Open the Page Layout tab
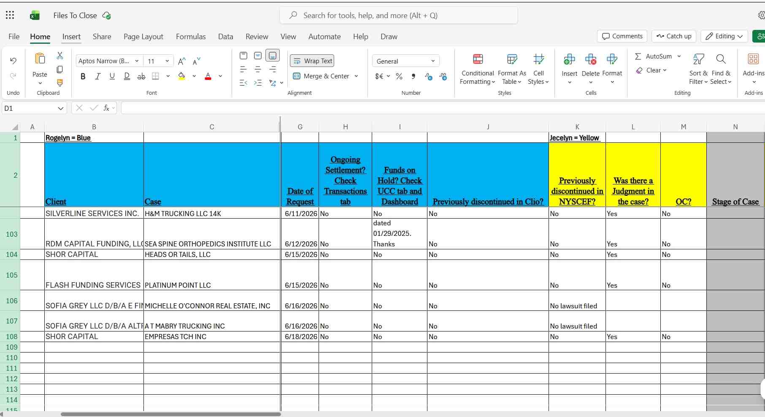765x417 pixels. 143,37
